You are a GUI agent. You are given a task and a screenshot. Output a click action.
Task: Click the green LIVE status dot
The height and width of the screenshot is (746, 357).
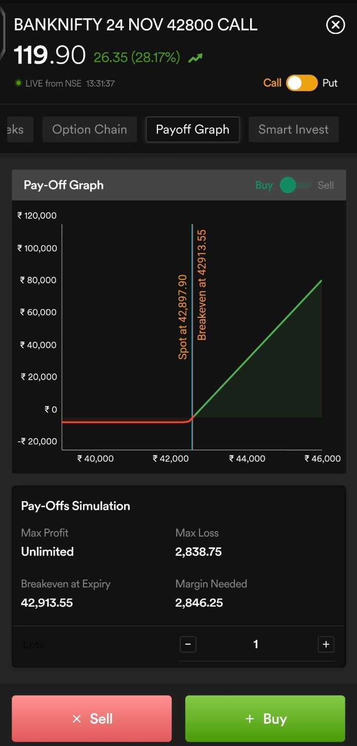19,83
